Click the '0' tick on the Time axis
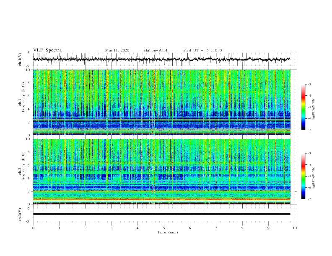This screenshot has height=256, width=332. tap(33, 228)
